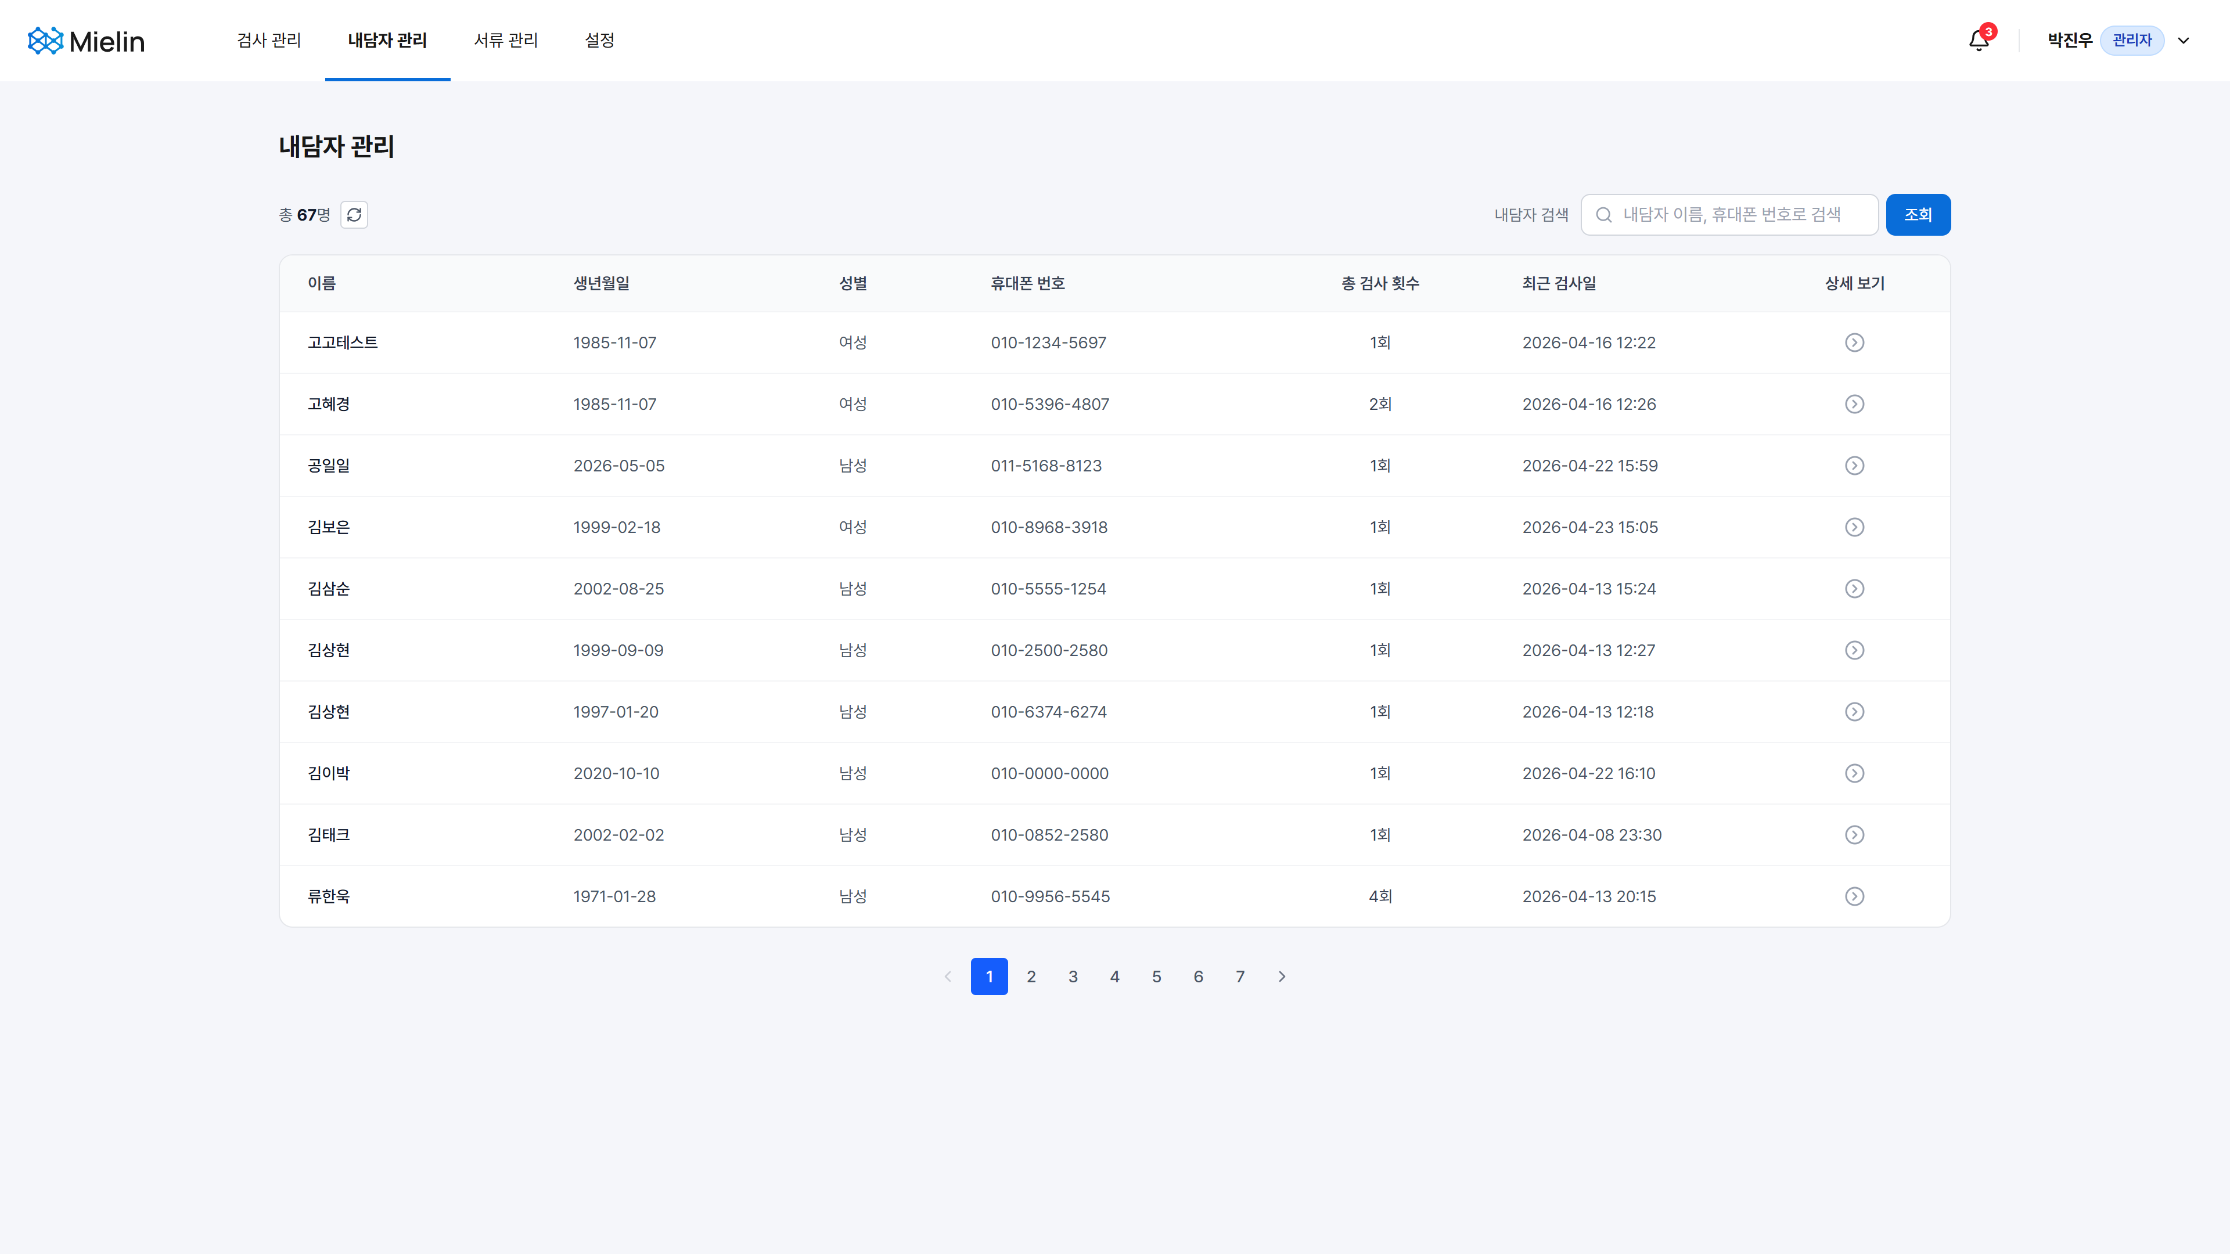
Task: Show details for 김삼순
Action: click(x=1854, y=589)
